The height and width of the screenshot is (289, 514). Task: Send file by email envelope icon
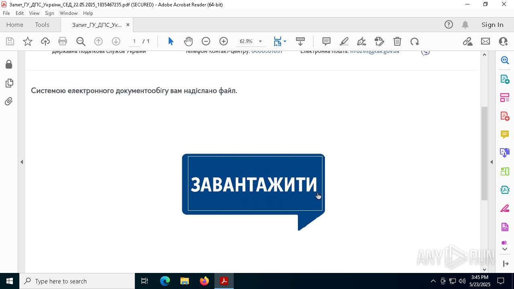coord(485,41)
